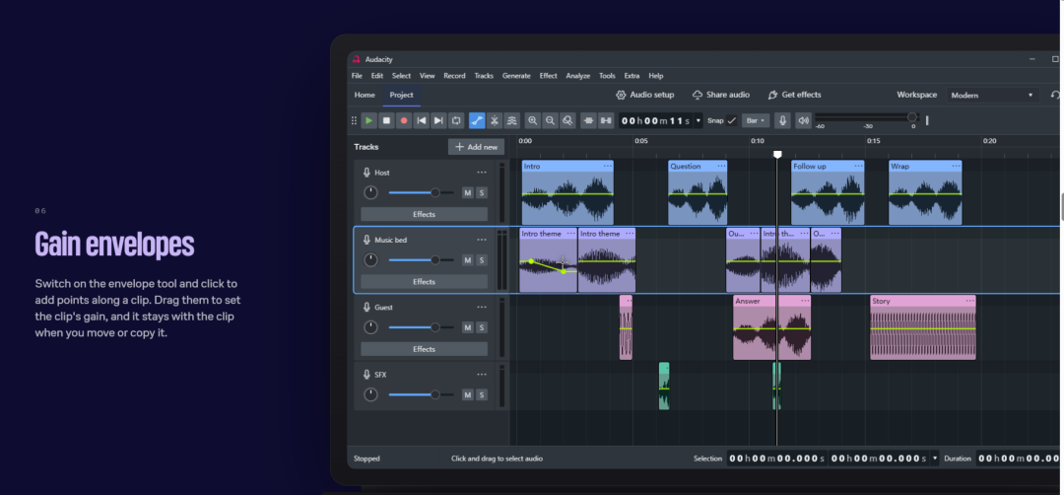Open SFX track options menu
Viewport: 1064px width, 495px height.
click(482, 374)
